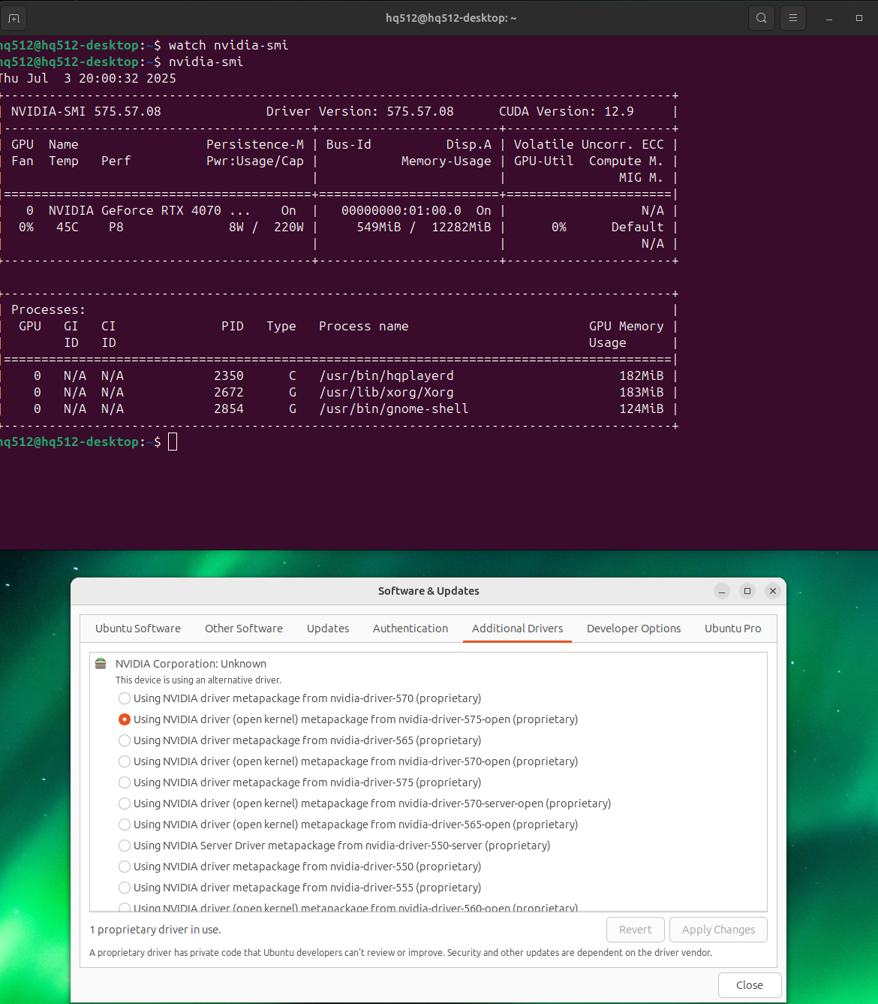Select nvidia-driver-570 (proprietary) radio button
Viewport: 878px width, 1004px height.
click(x=125, y=698)
